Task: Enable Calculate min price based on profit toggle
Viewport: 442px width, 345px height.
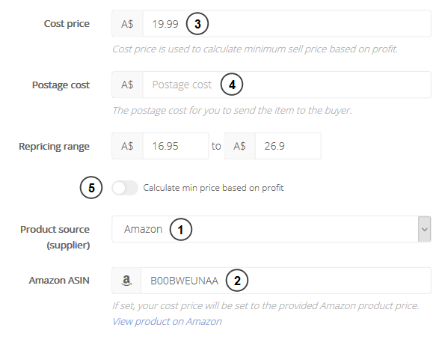Action: [x=125, y=188]
